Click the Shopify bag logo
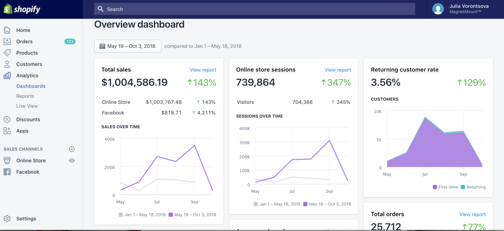Image resolution: width=504 pixels, height=231 pixels. (8, 9)
